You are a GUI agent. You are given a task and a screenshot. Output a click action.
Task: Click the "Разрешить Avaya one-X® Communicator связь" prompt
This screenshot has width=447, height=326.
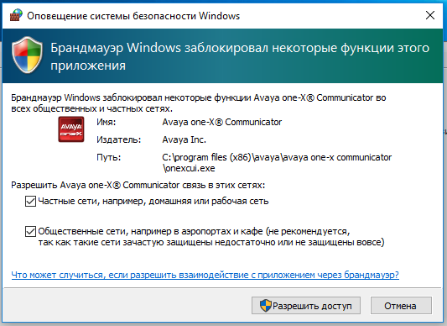tap(138, 185)
